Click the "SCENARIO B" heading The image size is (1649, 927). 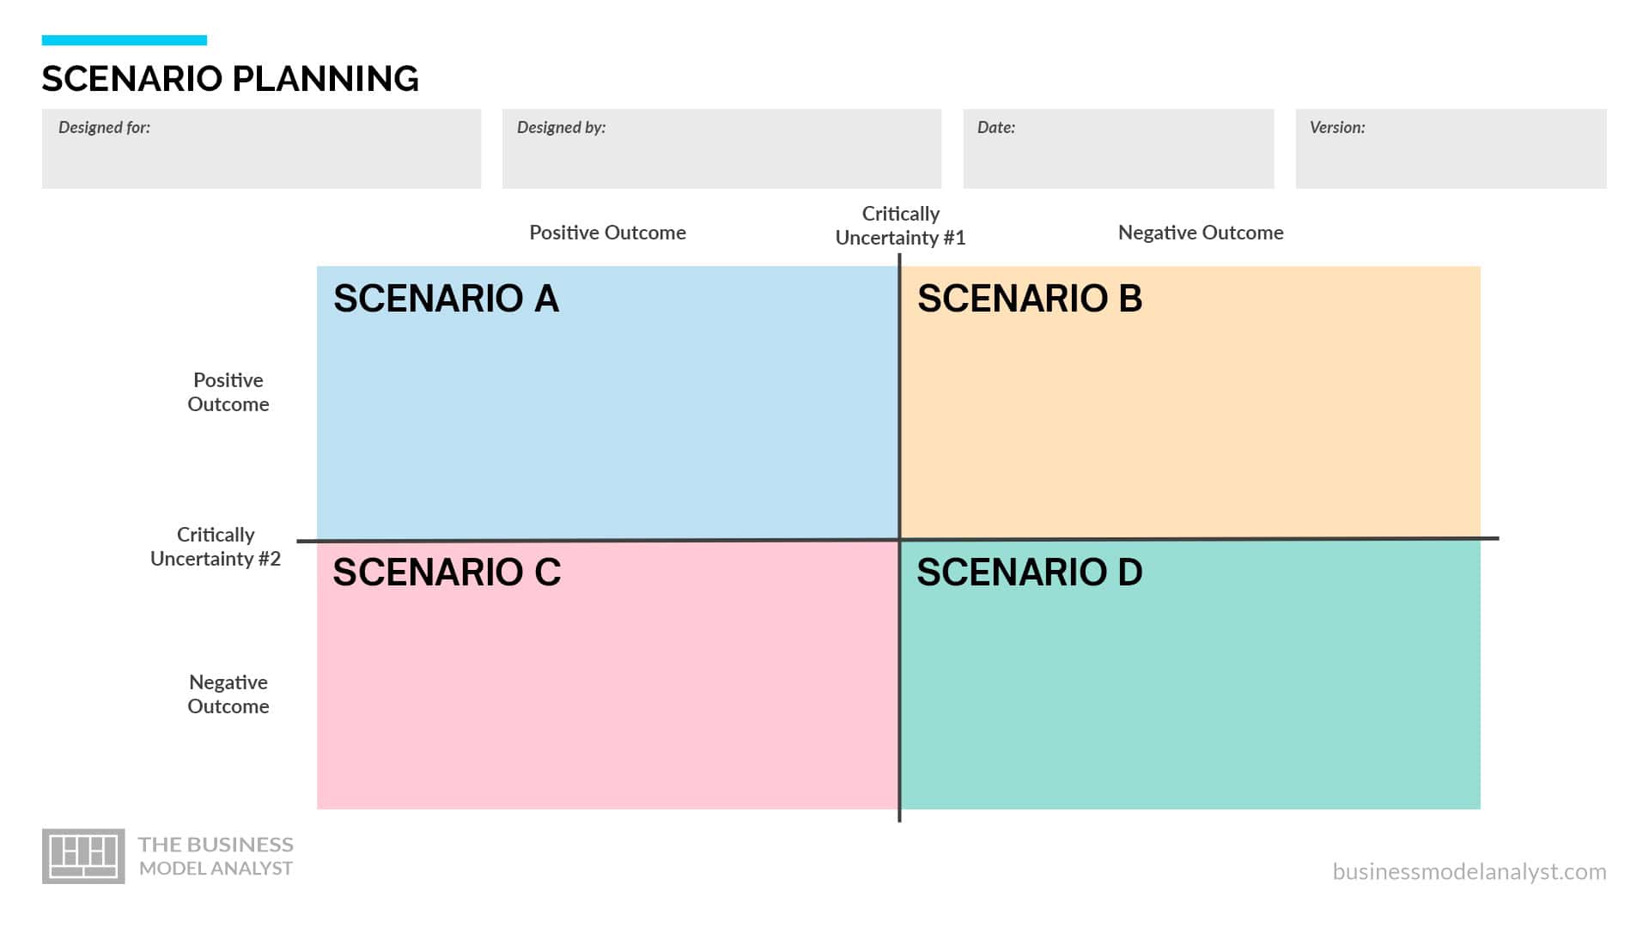(1030, 299)
